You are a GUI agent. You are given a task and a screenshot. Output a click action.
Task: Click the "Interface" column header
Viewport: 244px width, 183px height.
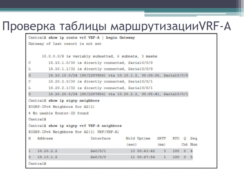[x=100, y=138]
